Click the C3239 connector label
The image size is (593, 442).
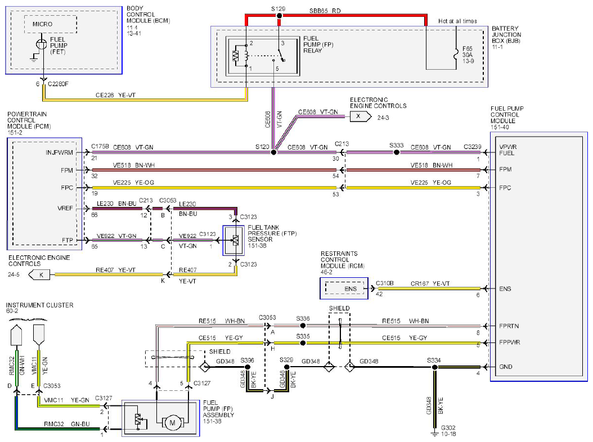tap(473, 147)
